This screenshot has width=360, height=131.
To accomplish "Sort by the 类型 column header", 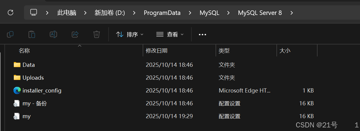I will click(224, 51).
